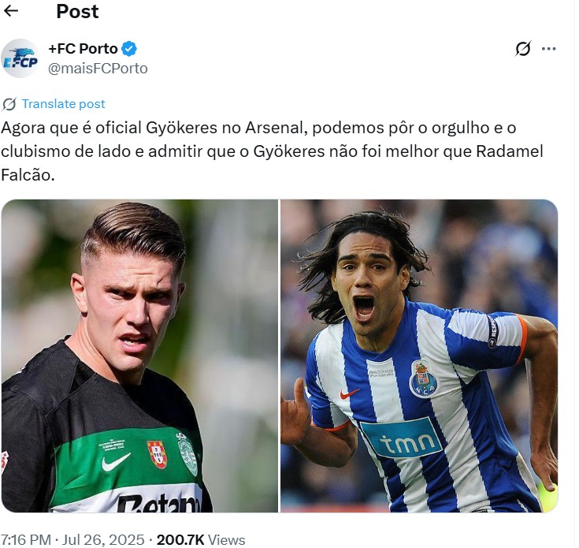Open the +FC Porto profile avatar

[20, 58]
